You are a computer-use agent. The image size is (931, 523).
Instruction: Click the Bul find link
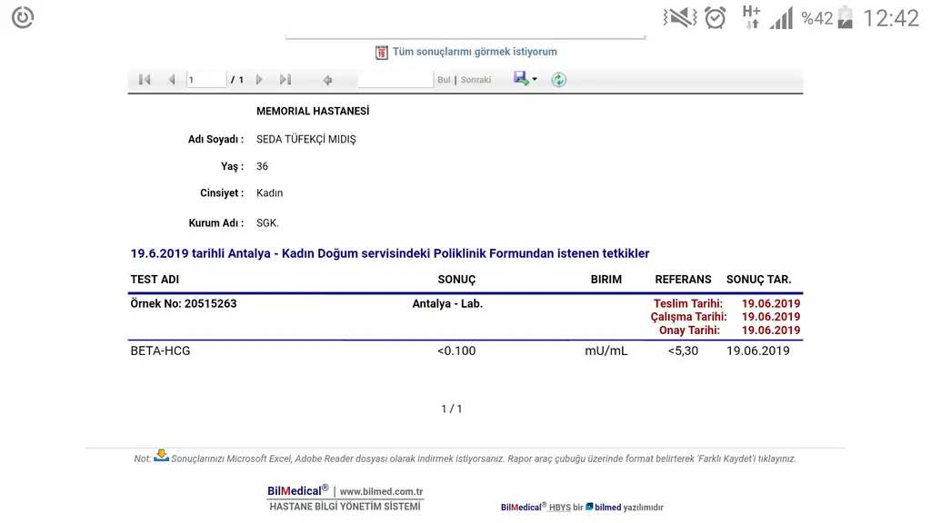click(444, 80)
